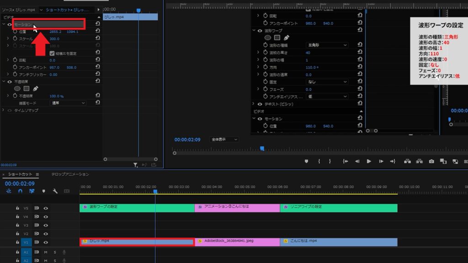Enable voice-over record on A1 track
This screenshot has height=263, width=468.
coord(64,252)
